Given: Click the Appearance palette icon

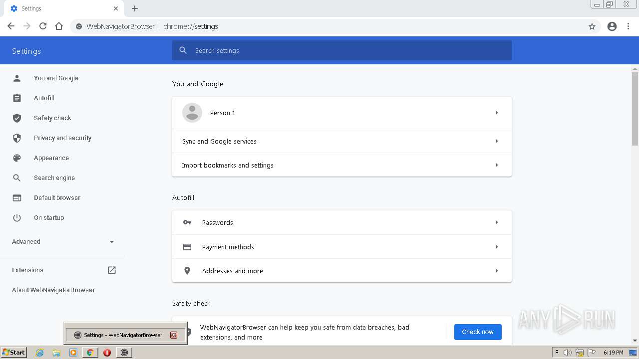Looking at the screenshot, I should [x=17, y=158].
